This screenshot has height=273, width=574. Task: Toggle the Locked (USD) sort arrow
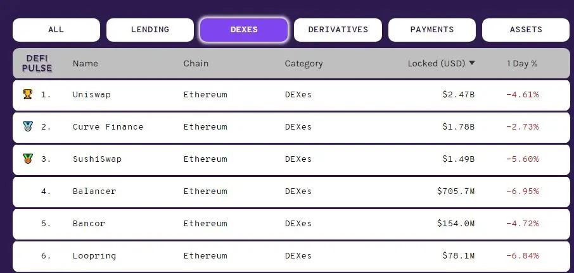point(472,63)
